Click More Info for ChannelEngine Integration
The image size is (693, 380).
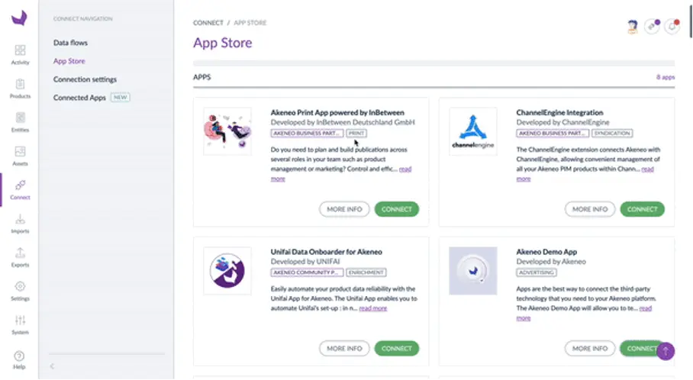coord(590,209)
